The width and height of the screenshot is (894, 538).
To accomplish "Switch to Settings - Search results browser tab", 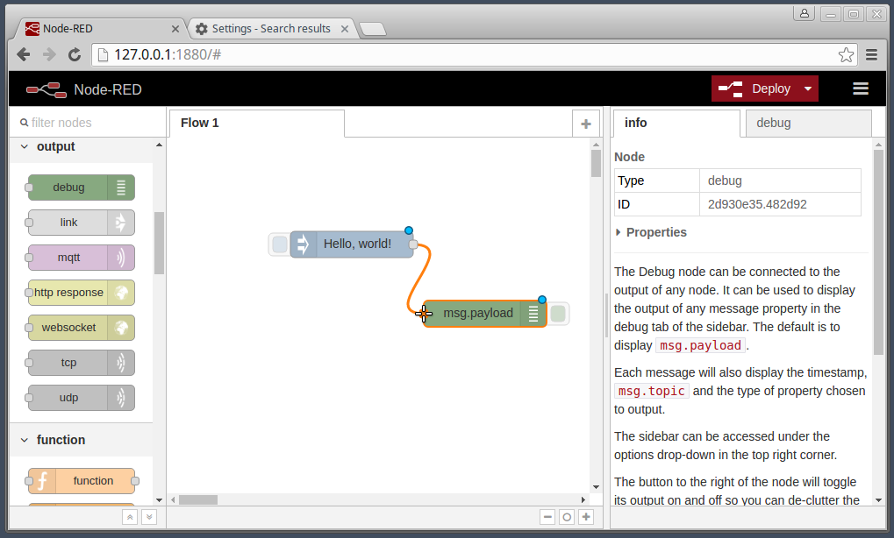I will click(271, 28).
